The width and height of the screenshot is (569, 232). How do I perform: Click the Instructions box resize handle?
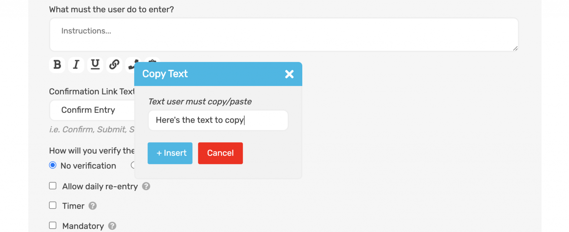[x=515, y=48]
